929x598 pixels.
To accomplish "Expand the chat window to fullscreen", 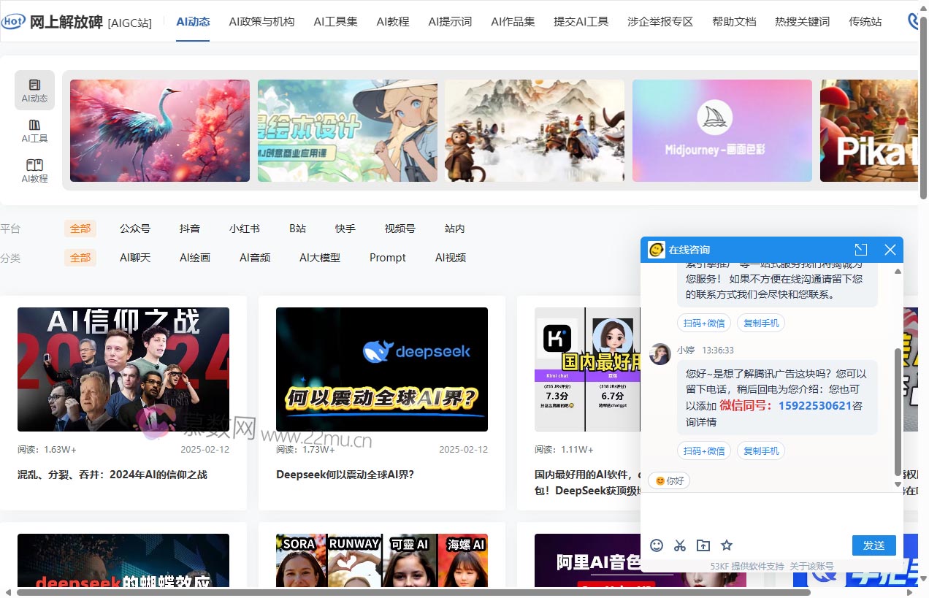I will [861, 249].
